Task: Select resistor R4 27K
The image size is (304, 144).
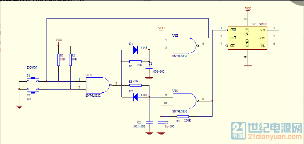Action: click(135, 62)
